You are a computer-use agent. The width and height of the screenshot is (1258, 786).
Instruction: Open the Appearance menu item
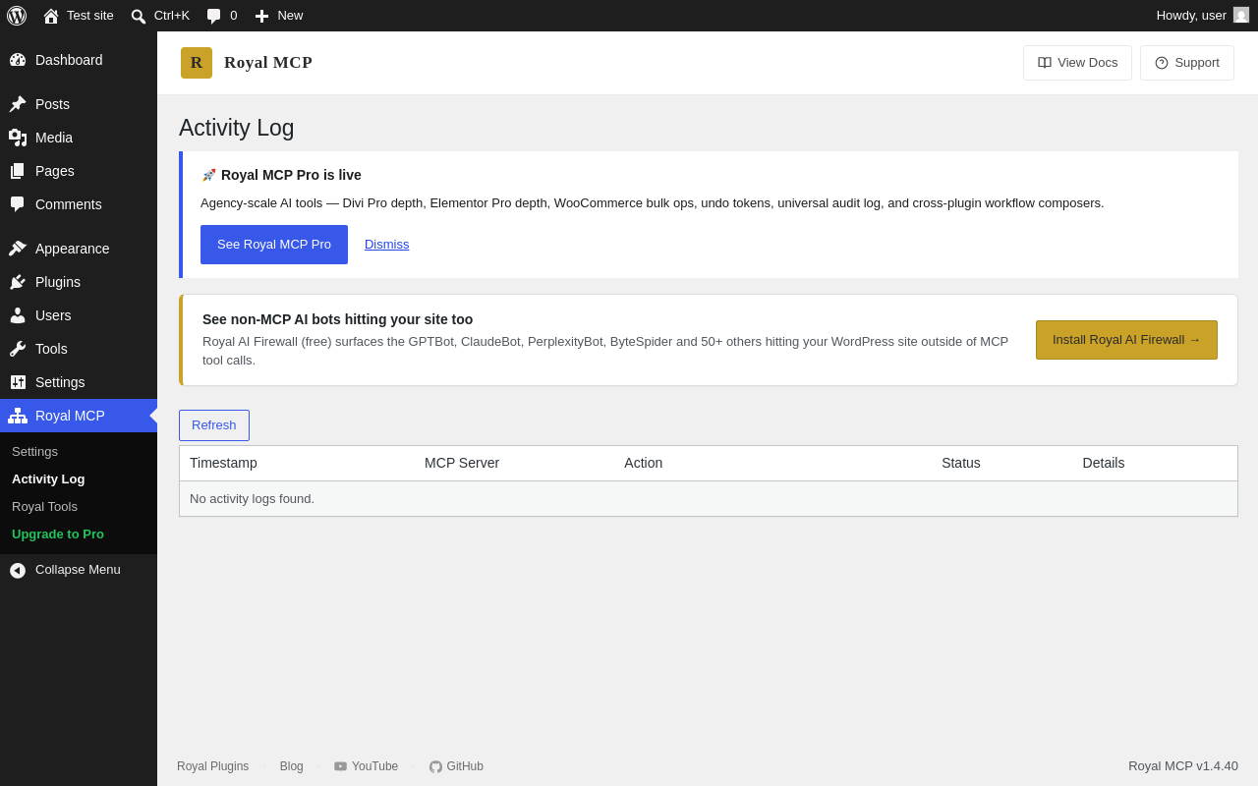point(79,249)
